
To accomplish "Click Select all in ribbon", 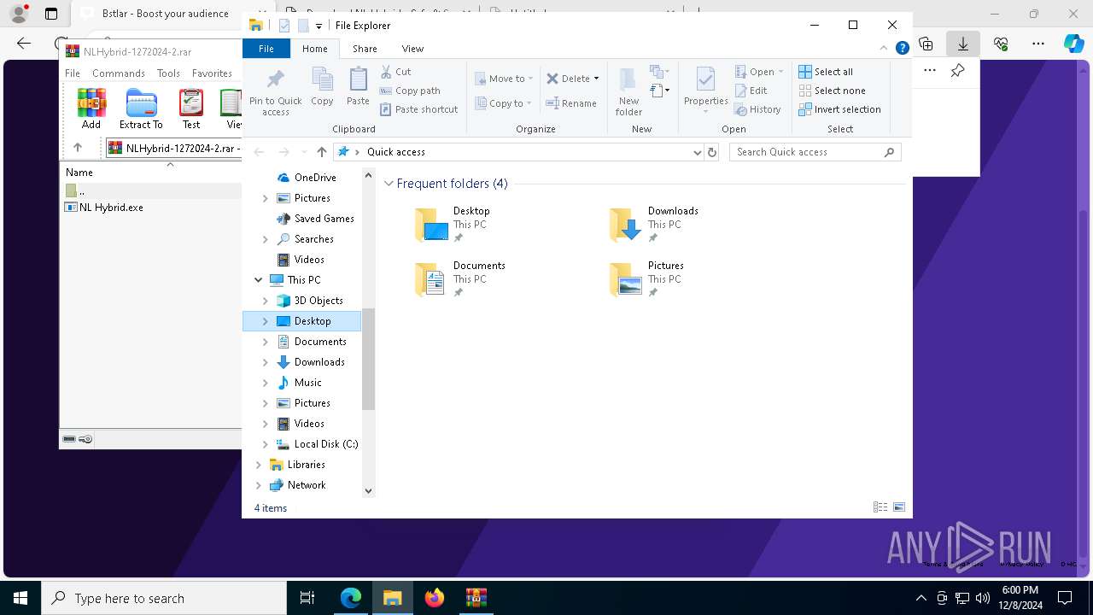I will click(x=826, y=72).
